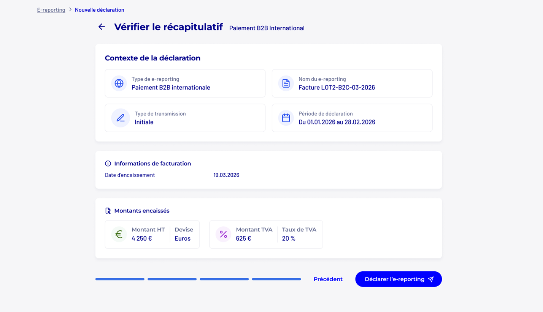Click the paper plane icon in the Déclarer button
543x312 pixels.
[431, 279]
